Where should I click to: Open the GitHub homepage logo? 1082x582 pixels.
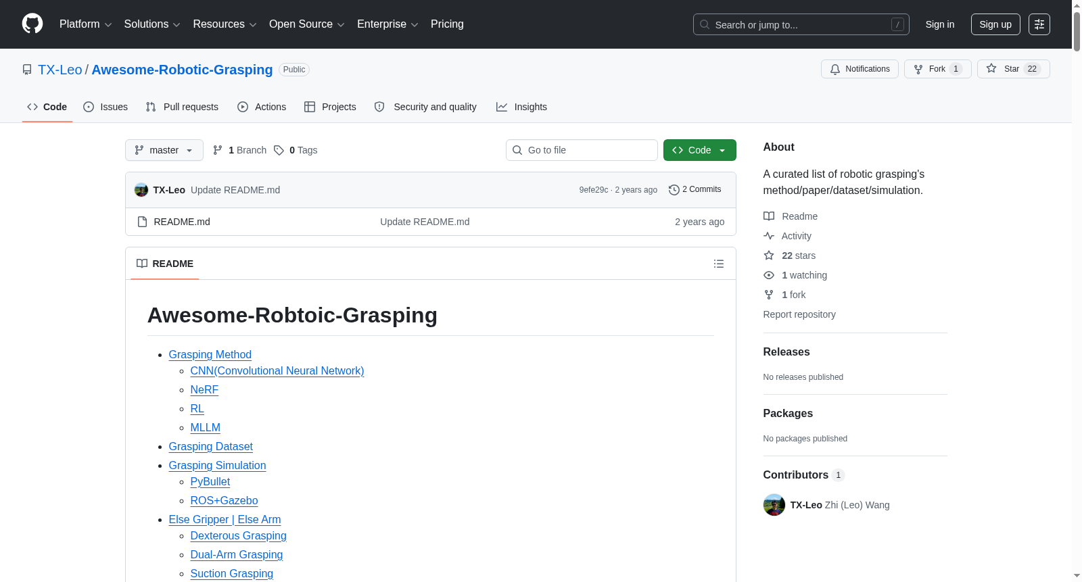pyautogui.click(x=32, y=24)
